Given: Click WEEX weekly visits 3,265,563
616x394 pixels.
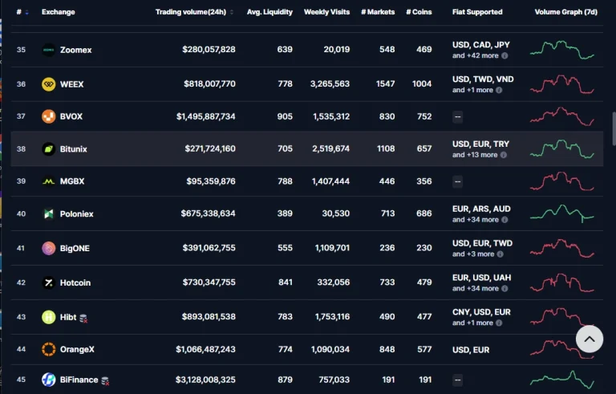Looking at the screenshot, I should pos(330,83).
